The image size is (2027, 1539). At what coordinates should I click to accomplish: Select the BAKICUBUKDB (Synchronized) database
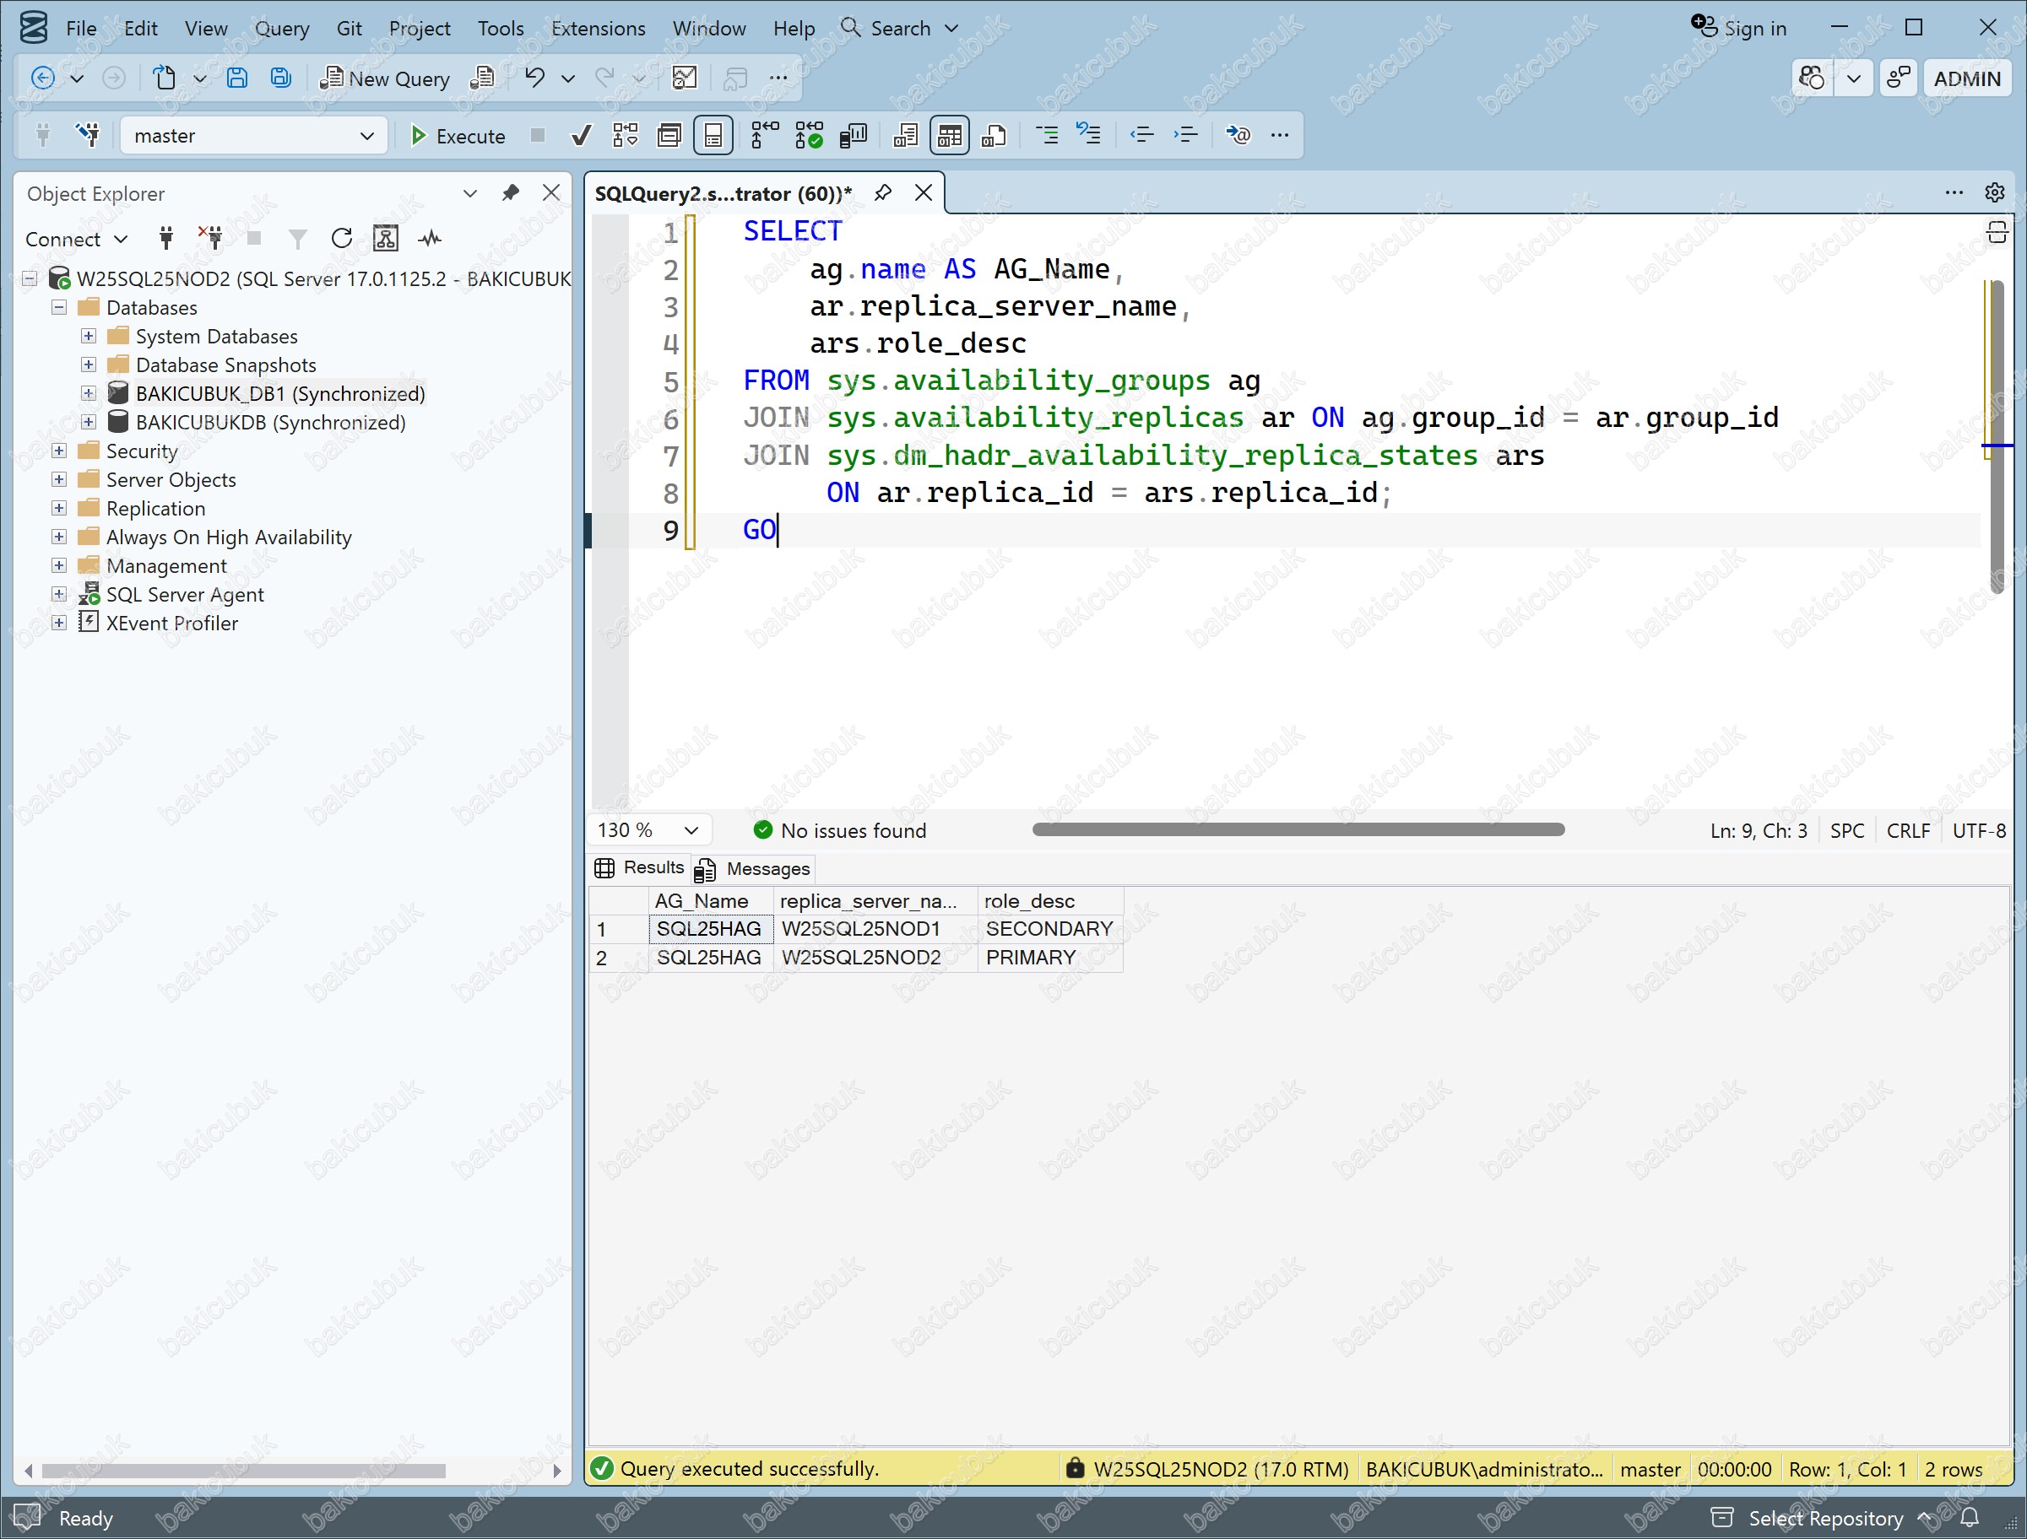coord(270,423)
